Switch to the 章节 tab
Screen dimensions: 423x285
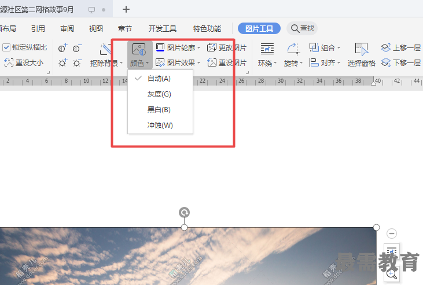click(124, 28)
